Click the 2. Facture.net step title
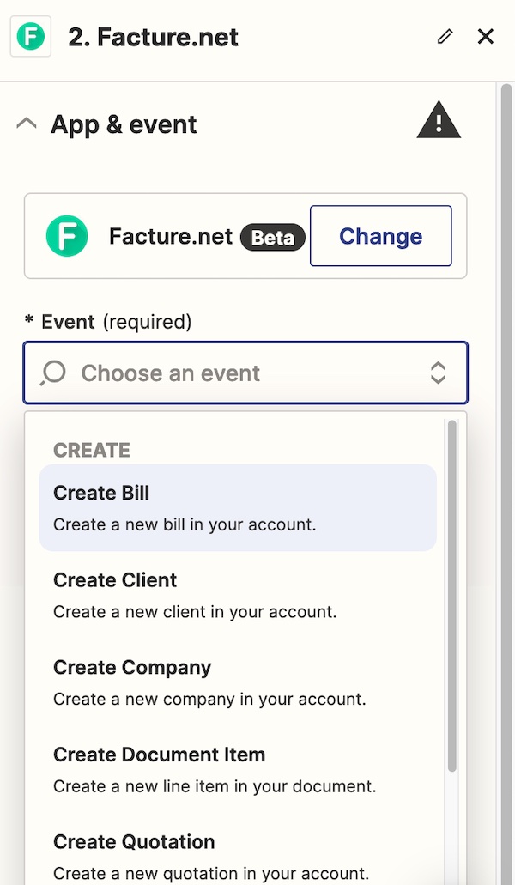 click(x=154, y=37)
